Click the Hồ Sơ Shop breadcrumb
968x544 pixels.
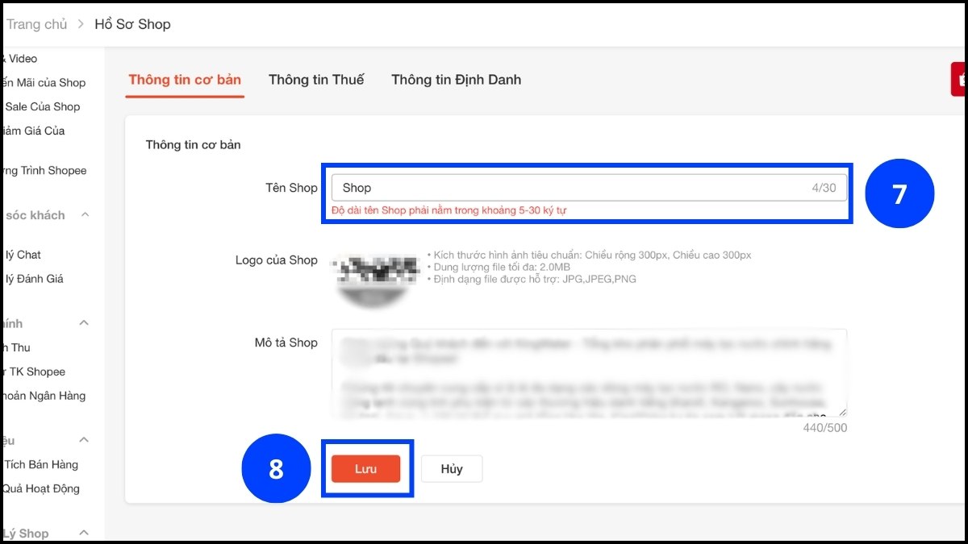133,24
